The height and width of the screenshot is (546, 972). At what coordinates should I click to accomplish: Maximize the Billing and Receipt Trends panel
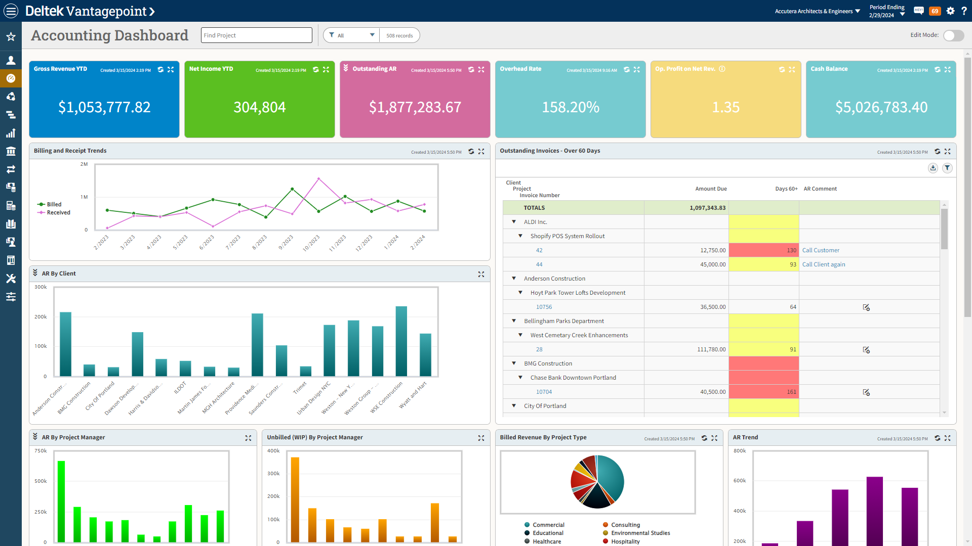(x=481, y=151)
